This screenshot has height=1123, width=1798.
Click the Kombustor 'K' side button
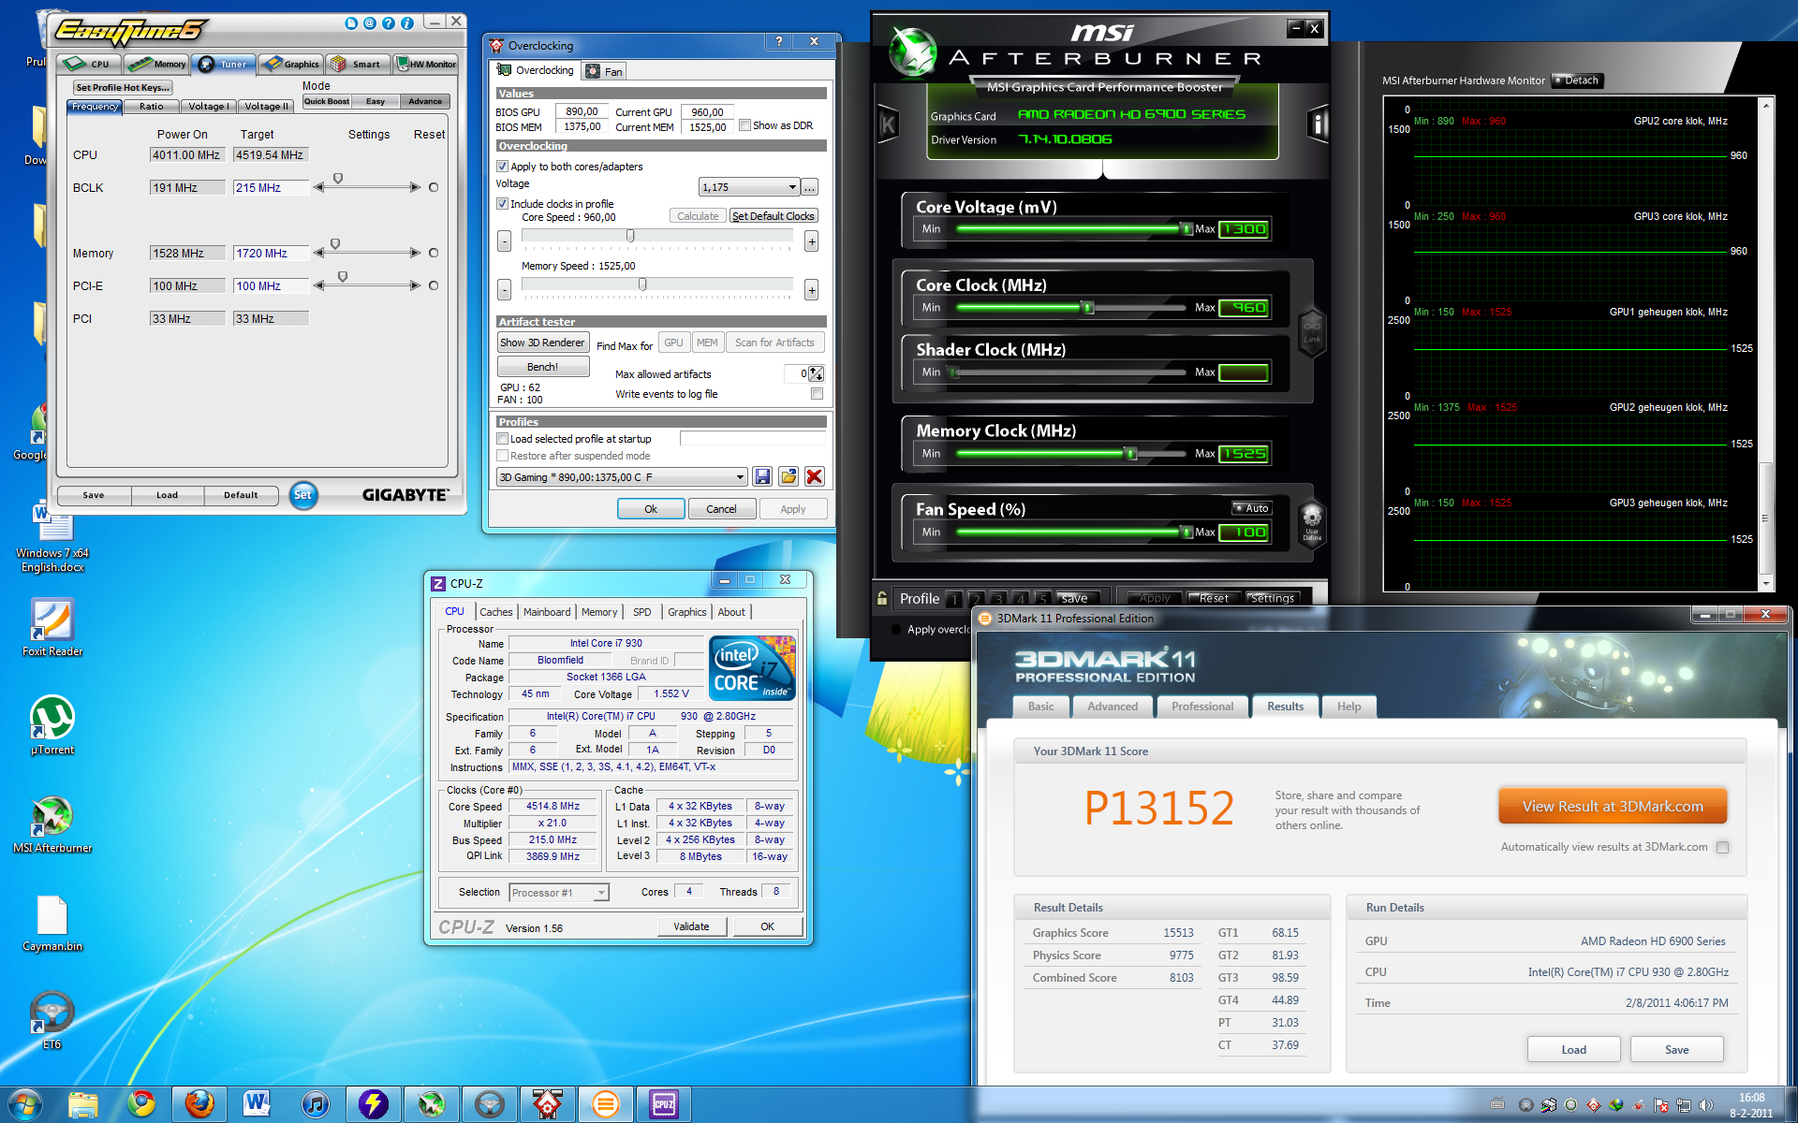(888, 124)
